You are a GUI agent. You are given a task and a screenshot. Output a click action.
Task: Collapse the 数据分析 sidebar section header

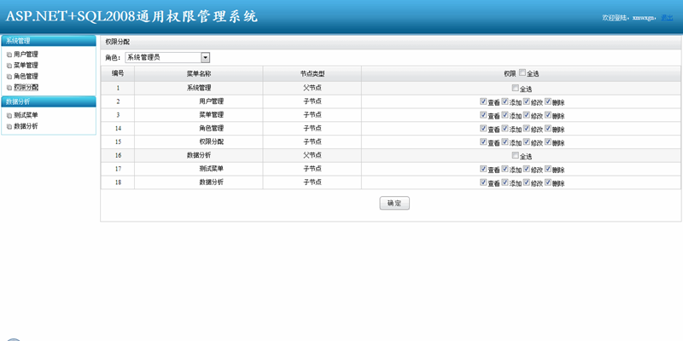coord(49,101)
